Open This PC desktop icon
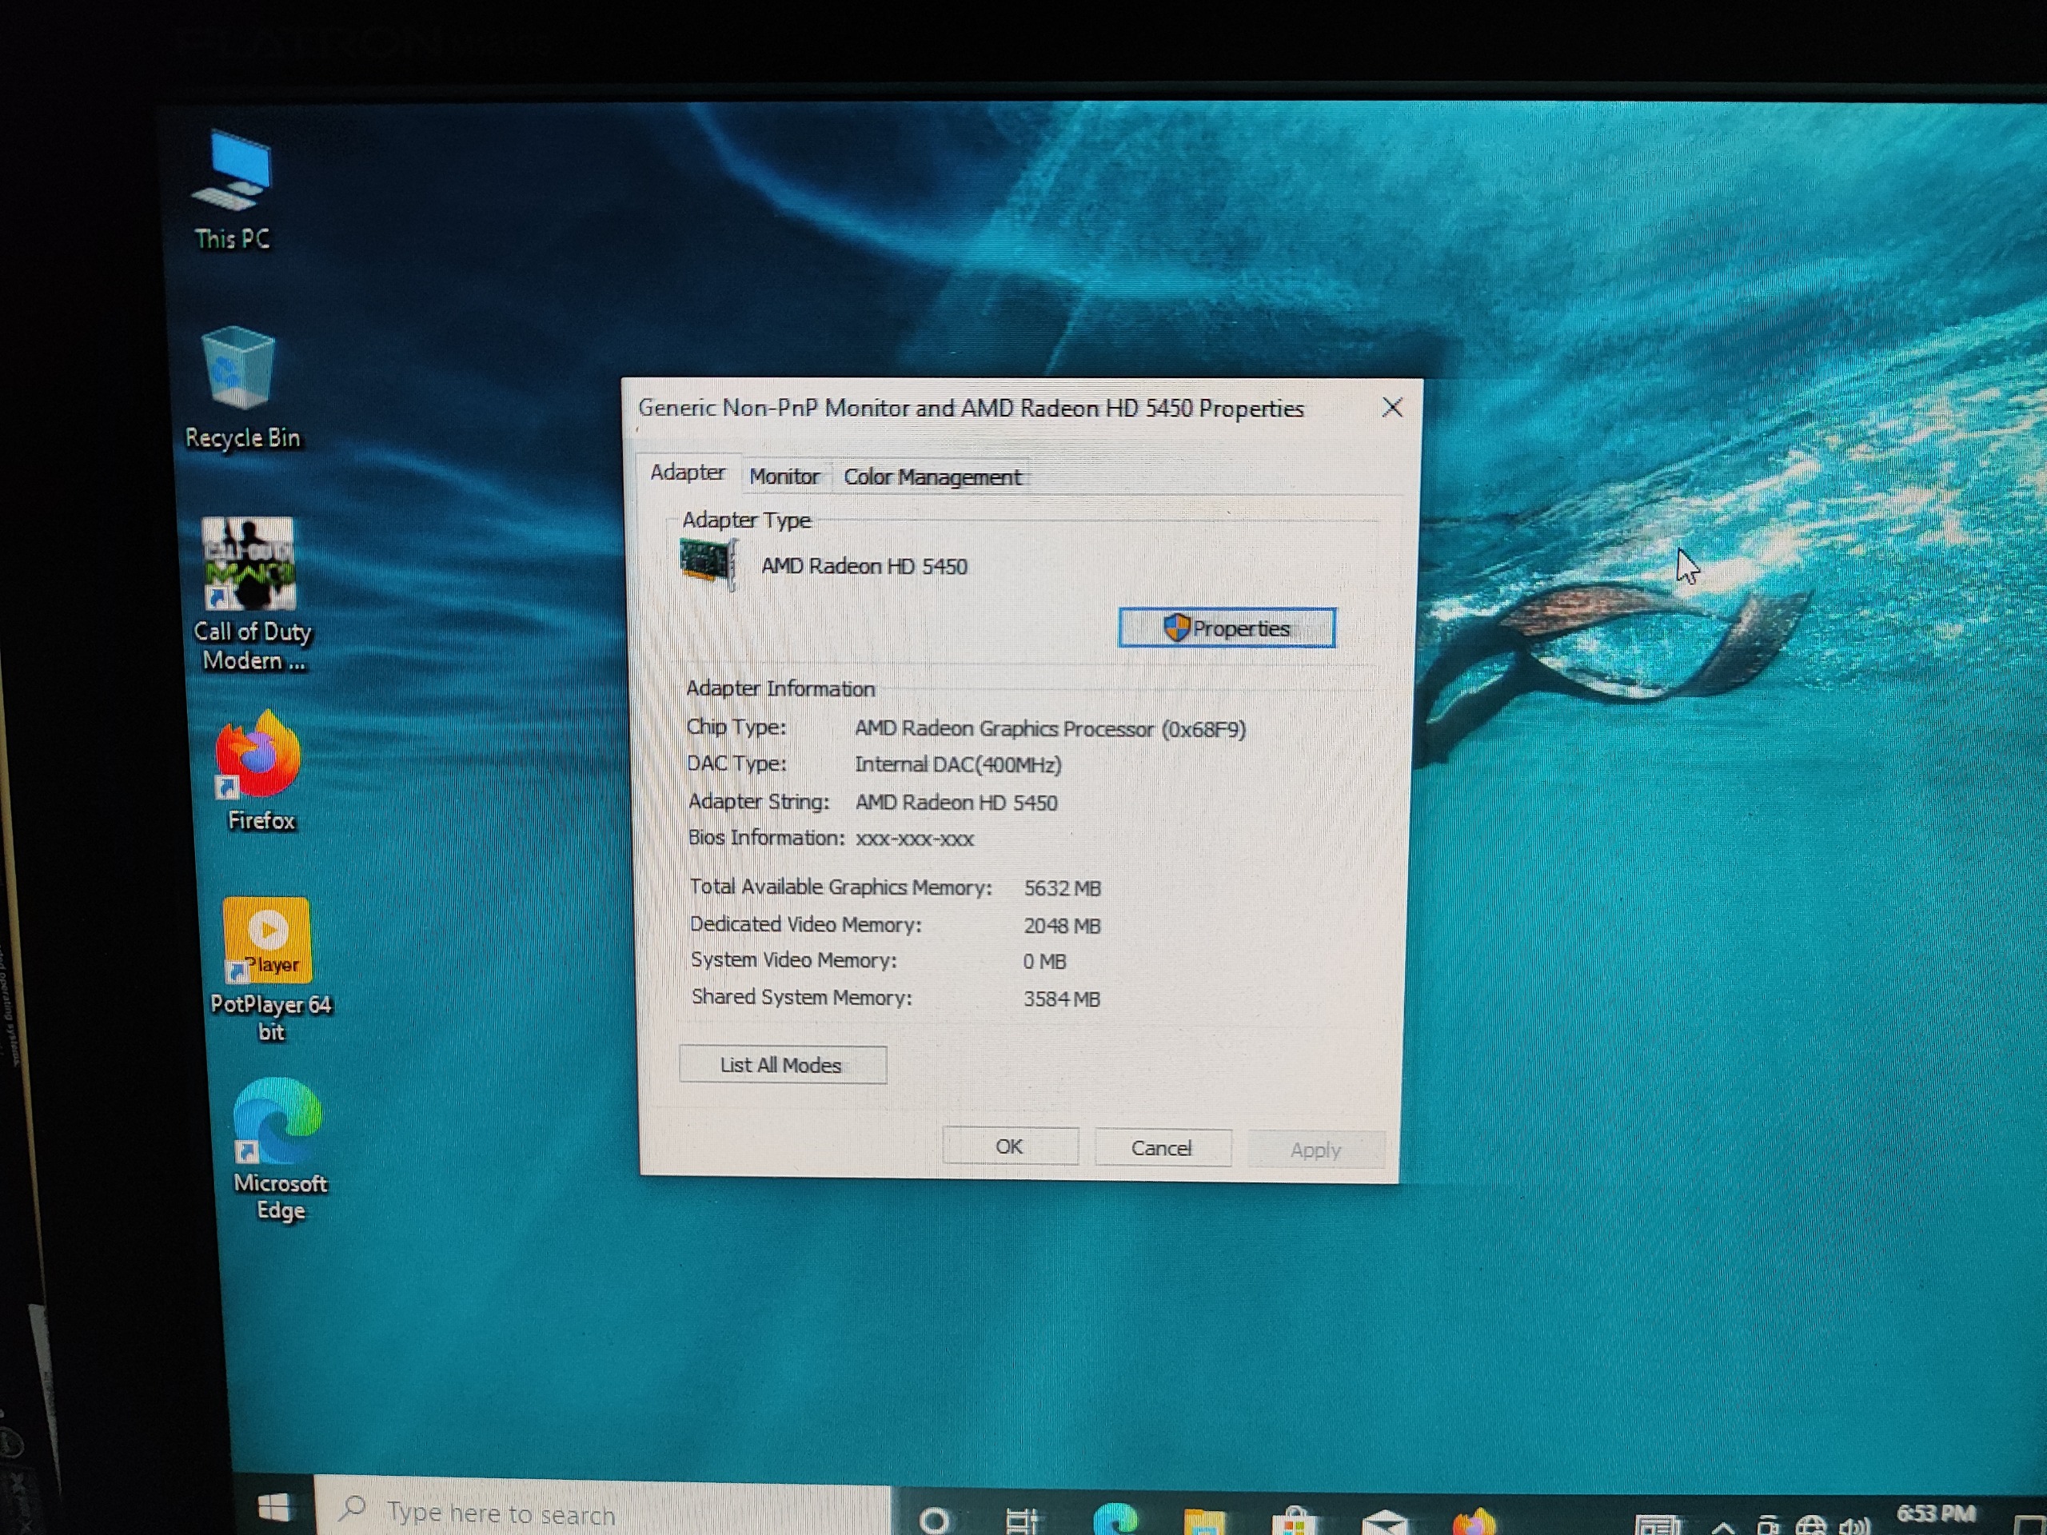 pos(232,190)
